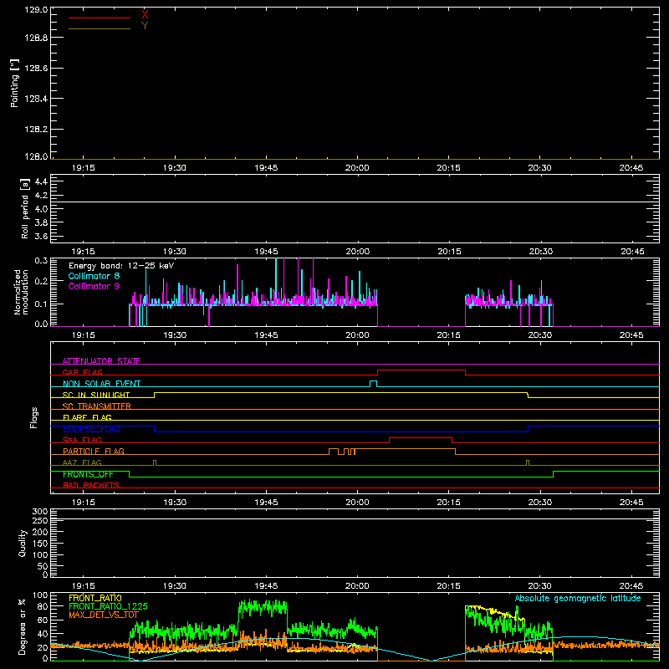
Task: Click the 250 tick on Quality axis
Action: click(40, 521)
